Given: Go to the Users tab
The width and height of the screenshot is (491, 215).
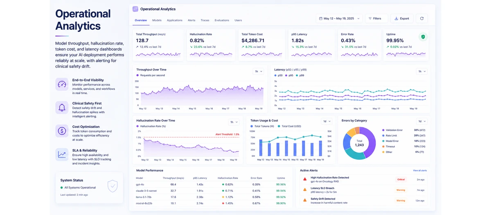Looking at the screenshot, I should tap(238, 20).
